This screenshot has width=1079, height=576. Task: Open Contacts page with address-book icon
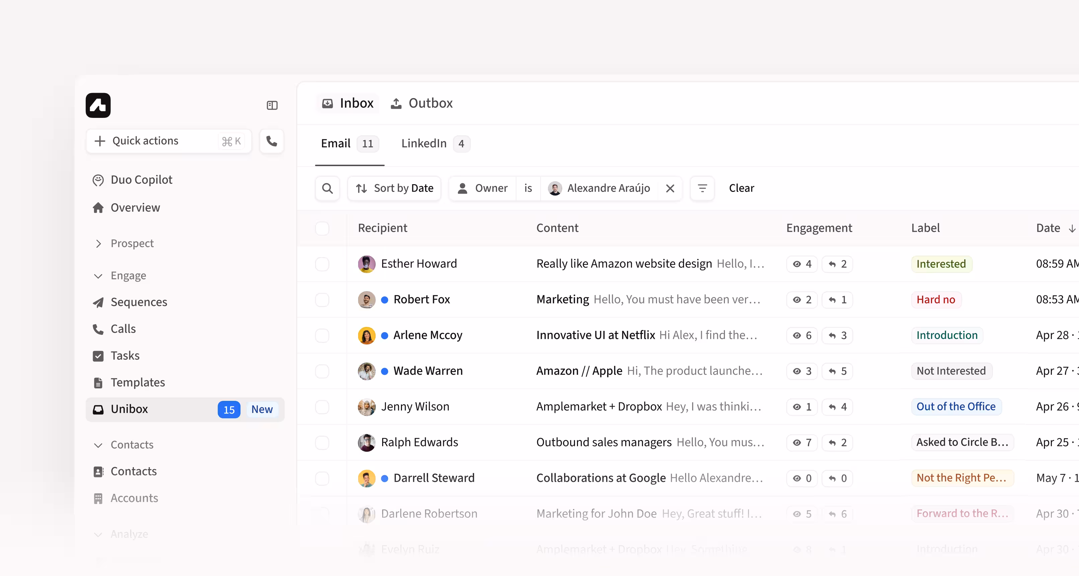[125, 471]
